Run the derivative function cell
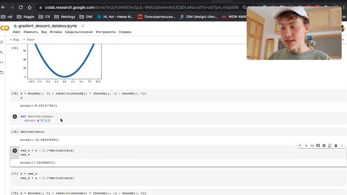 (15, 116)
